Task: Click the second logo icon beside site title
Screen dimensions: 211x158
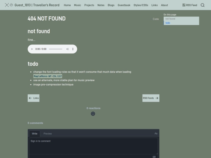Action: coord(11,5)
